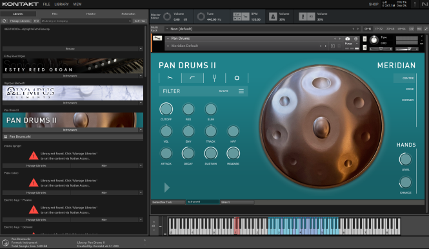Open the gear settings page in Pan Drums II
The height and width of the screenshot is (249, 429).
click(237, 78)
